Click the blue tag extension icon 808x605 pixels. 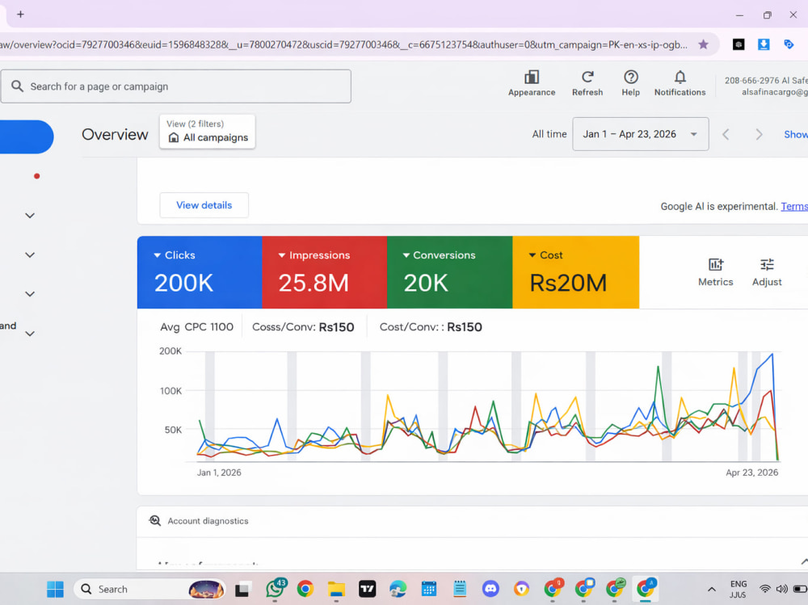pyautogui.click(x=789, y=44)
